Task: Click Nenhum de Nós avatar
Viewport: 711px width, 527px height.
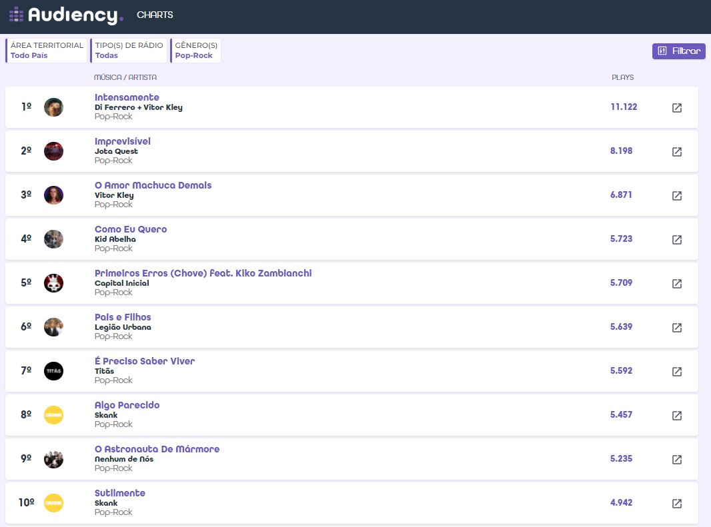Action: pyautogui.click(x=53, y=459)
